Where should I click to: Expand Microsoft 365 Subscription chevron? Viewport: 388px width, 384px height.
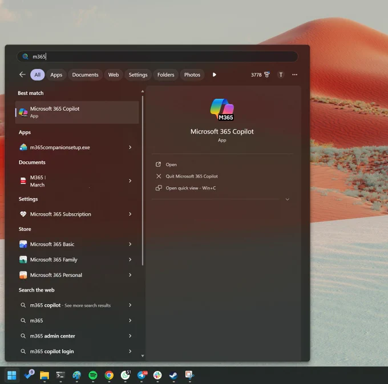point(130,214)
